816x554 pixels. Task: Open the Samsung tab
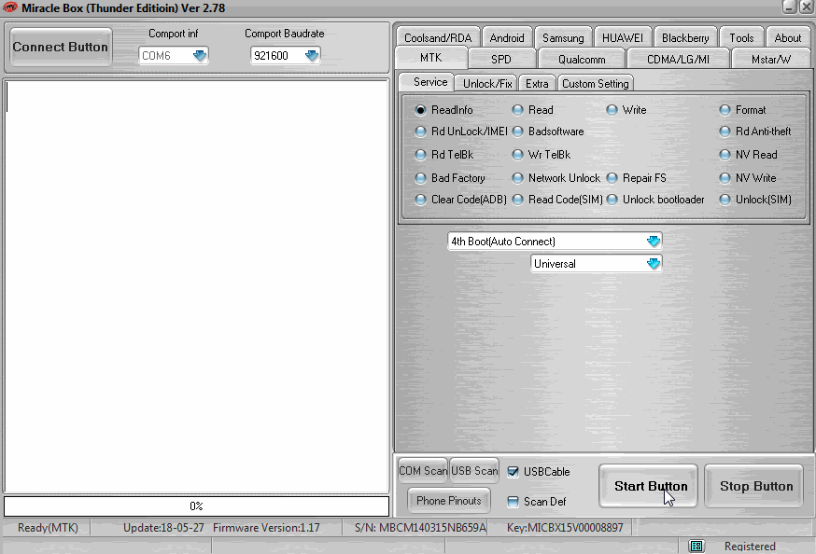tap(563, 38)
